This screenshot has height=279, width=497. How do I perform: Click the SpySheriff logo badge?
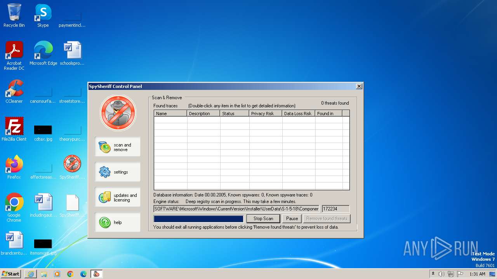coord(118,113)
